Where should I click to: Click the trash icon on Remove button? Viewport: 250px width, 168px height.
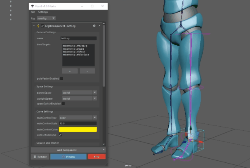[x=35, y=157]
